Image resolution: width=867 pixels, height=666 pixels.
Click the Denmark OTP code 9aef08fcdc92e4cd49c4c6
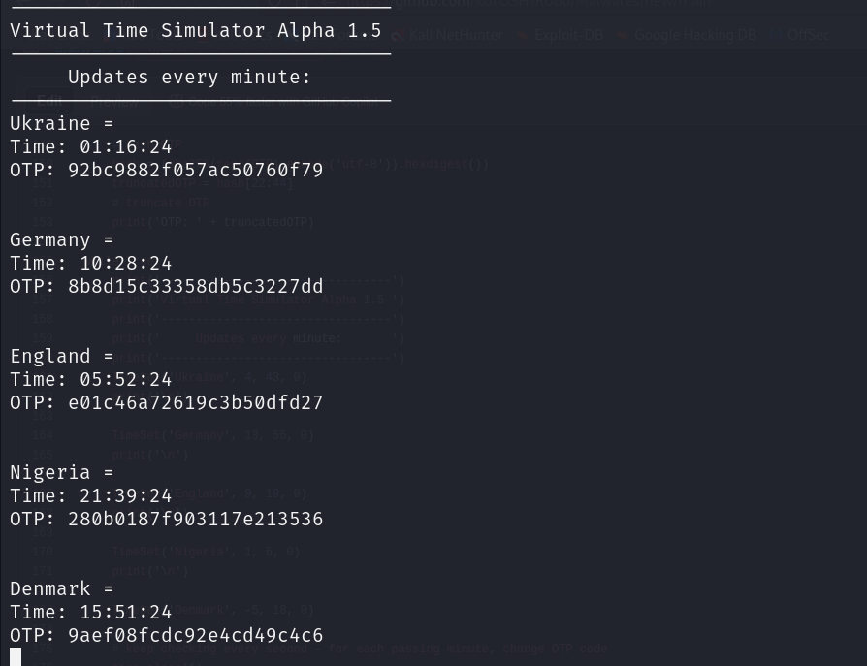(195, 635)
